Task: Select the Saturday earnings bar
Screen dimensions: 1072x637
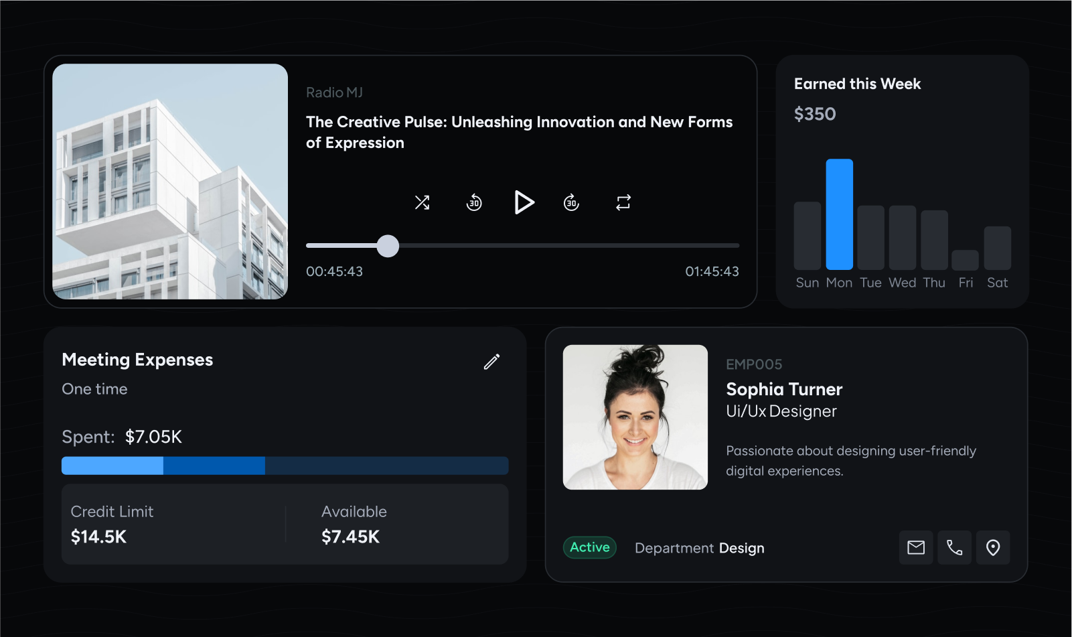Action: pos(997,248)
